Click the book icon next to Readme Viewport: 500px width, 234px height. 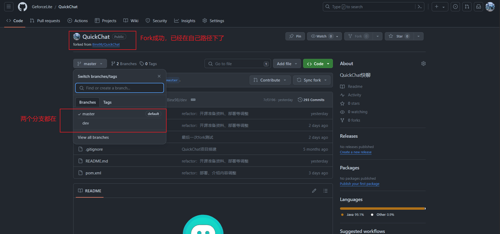[x=342, y=87]
